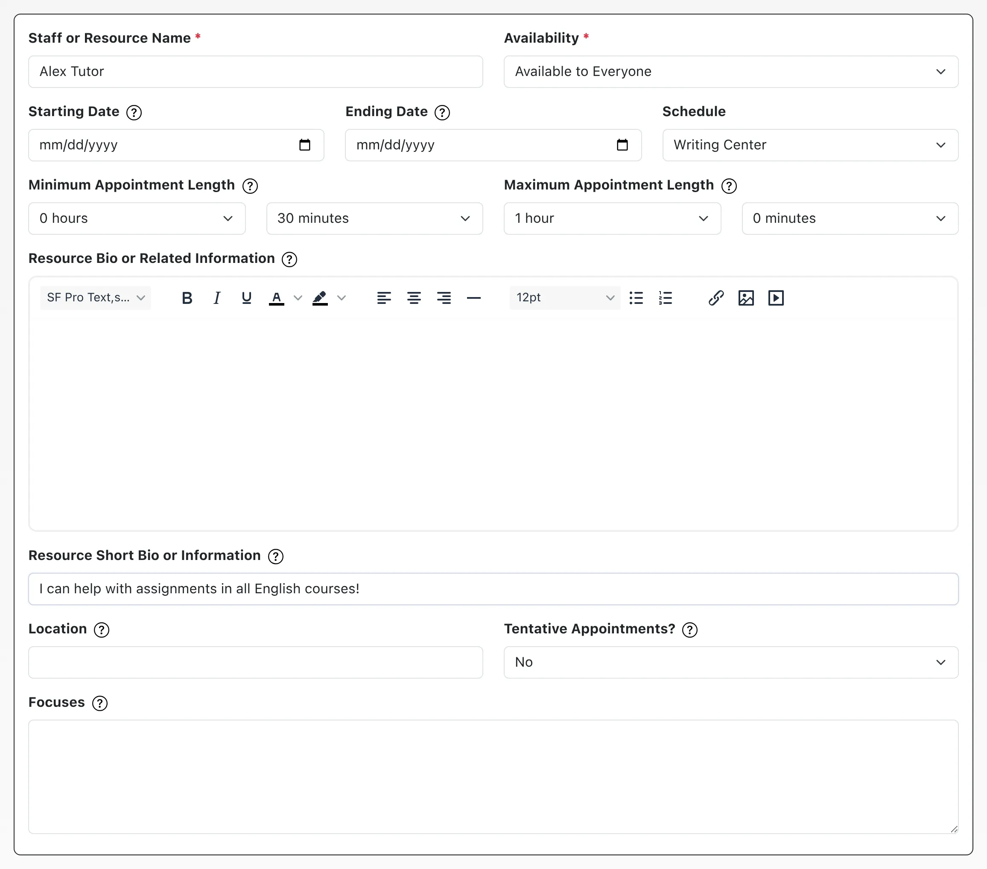Open the Schedule dropdown showing Writing Center
This screenshot has height=869, width=987.
pyautogui.click(x=810, y=145)
